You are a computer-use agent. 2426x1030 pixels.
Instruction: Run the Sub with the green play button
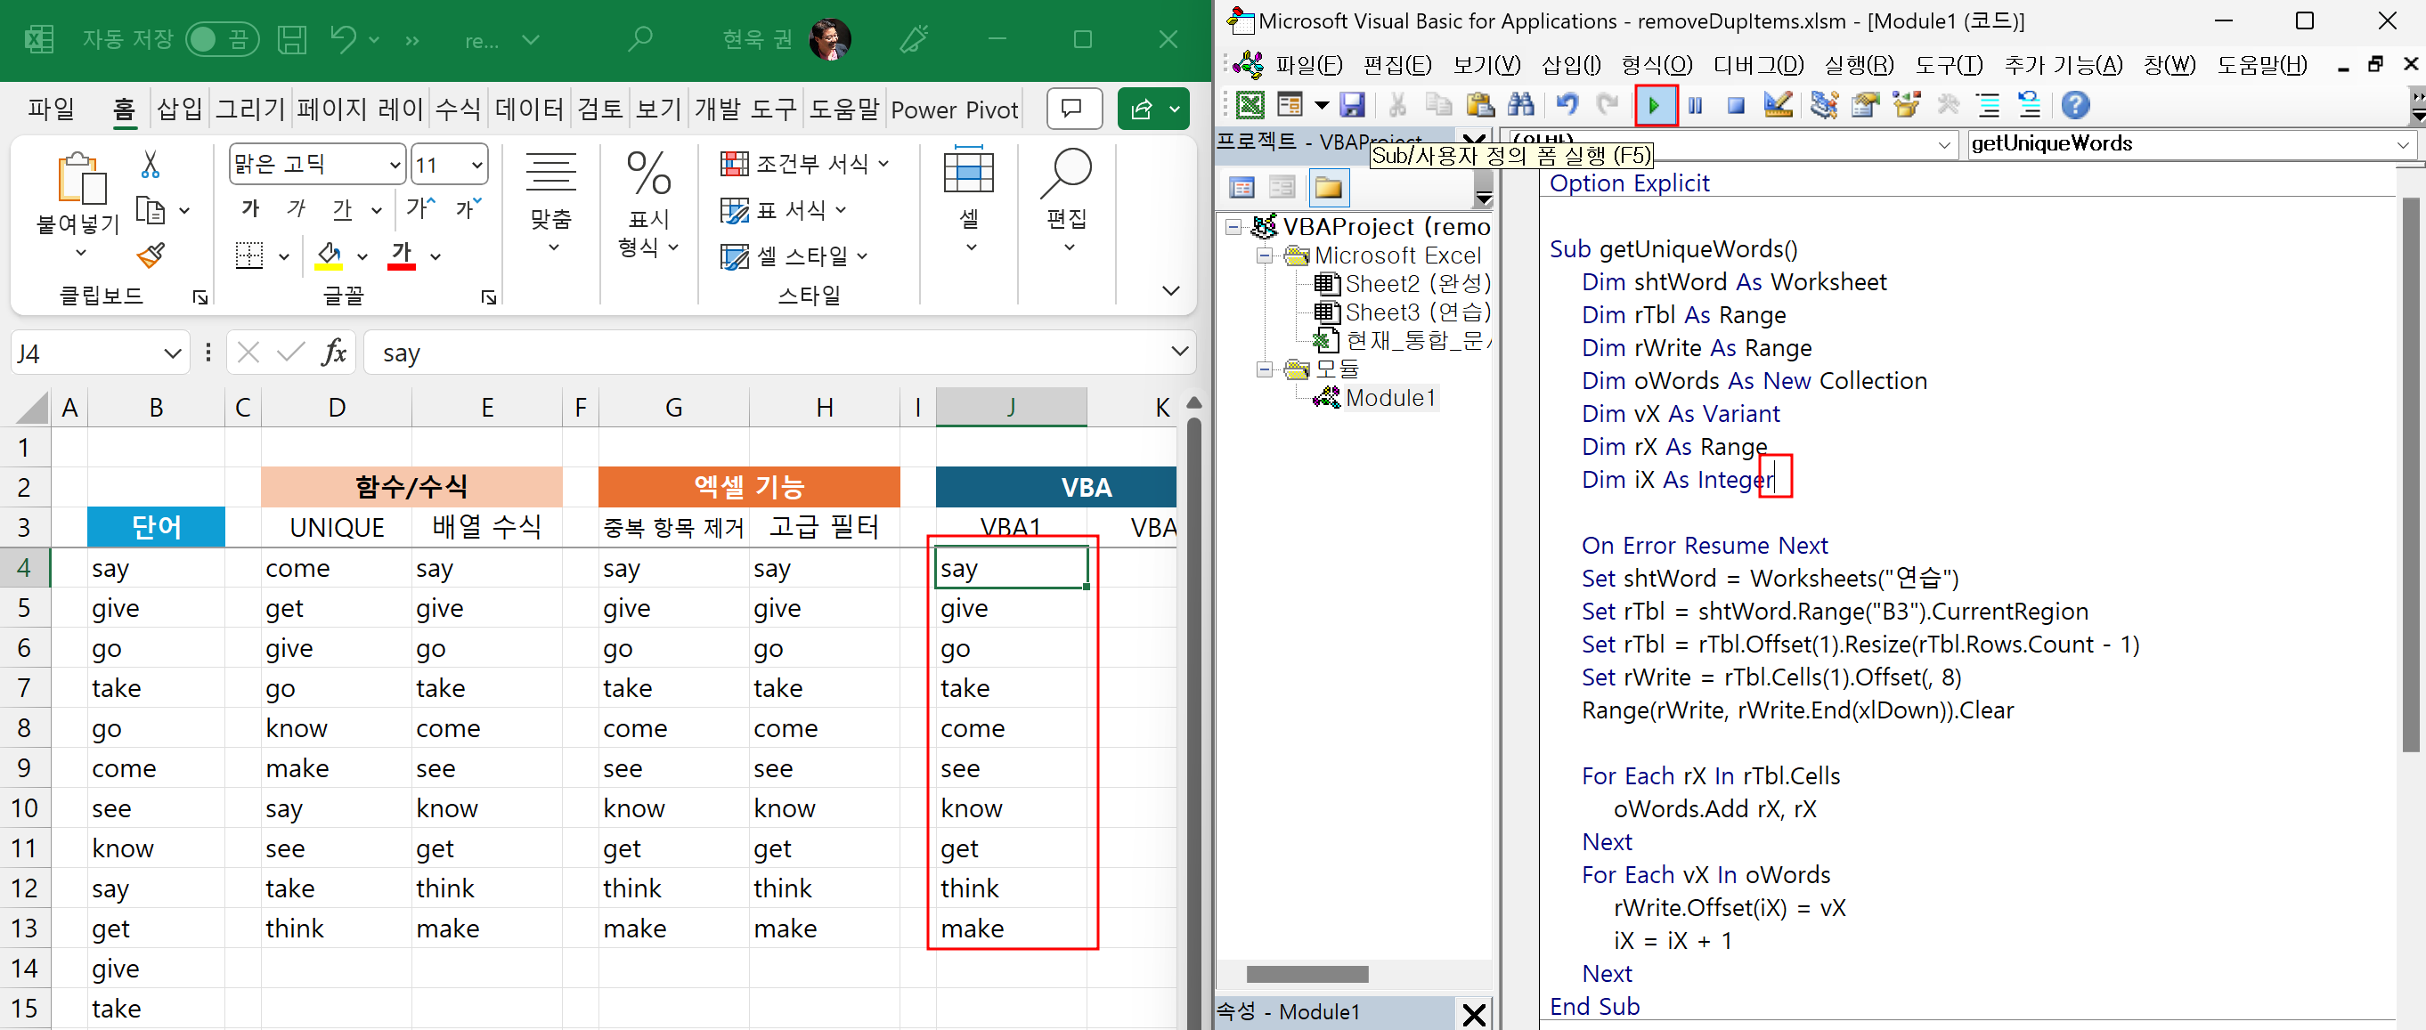1655,105
